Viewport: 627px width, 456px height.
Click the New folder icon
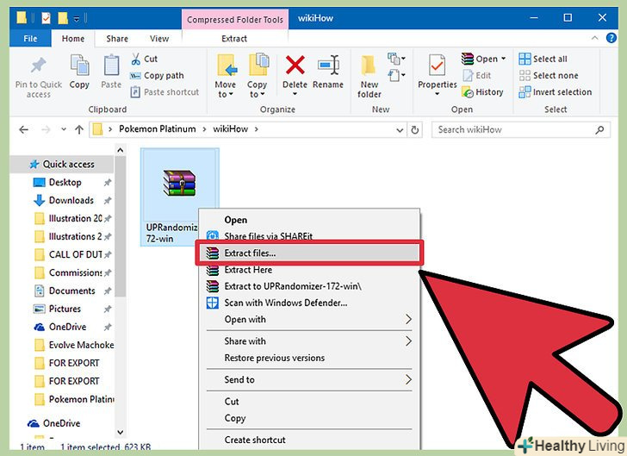[x=369, y=66]
